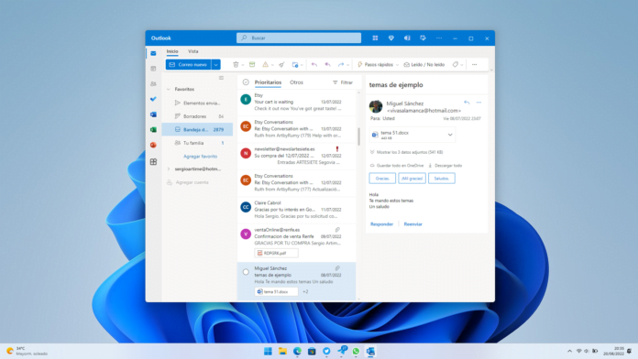
Task: Open the Filtrar menu
Action: tap(343, 82)
